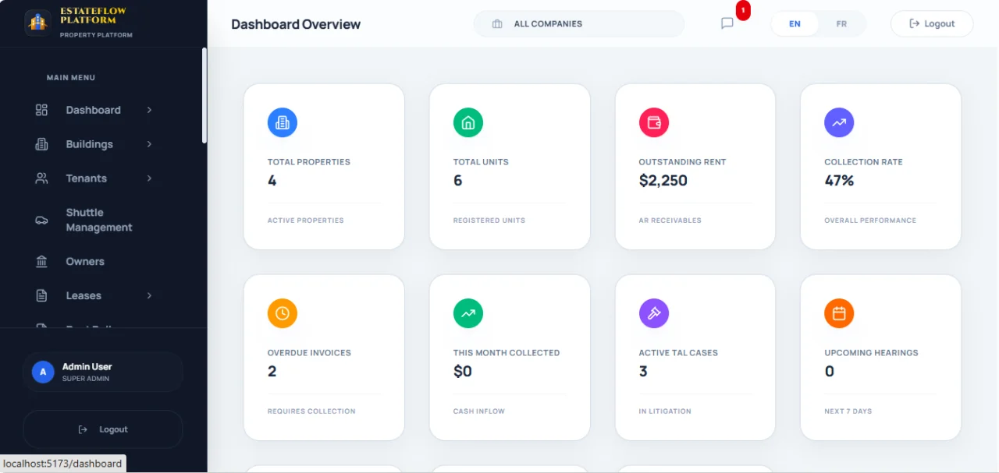Click the Overdue Invoices value 2
Viewport: 999px width, 473px height.
tap(272, 372)
